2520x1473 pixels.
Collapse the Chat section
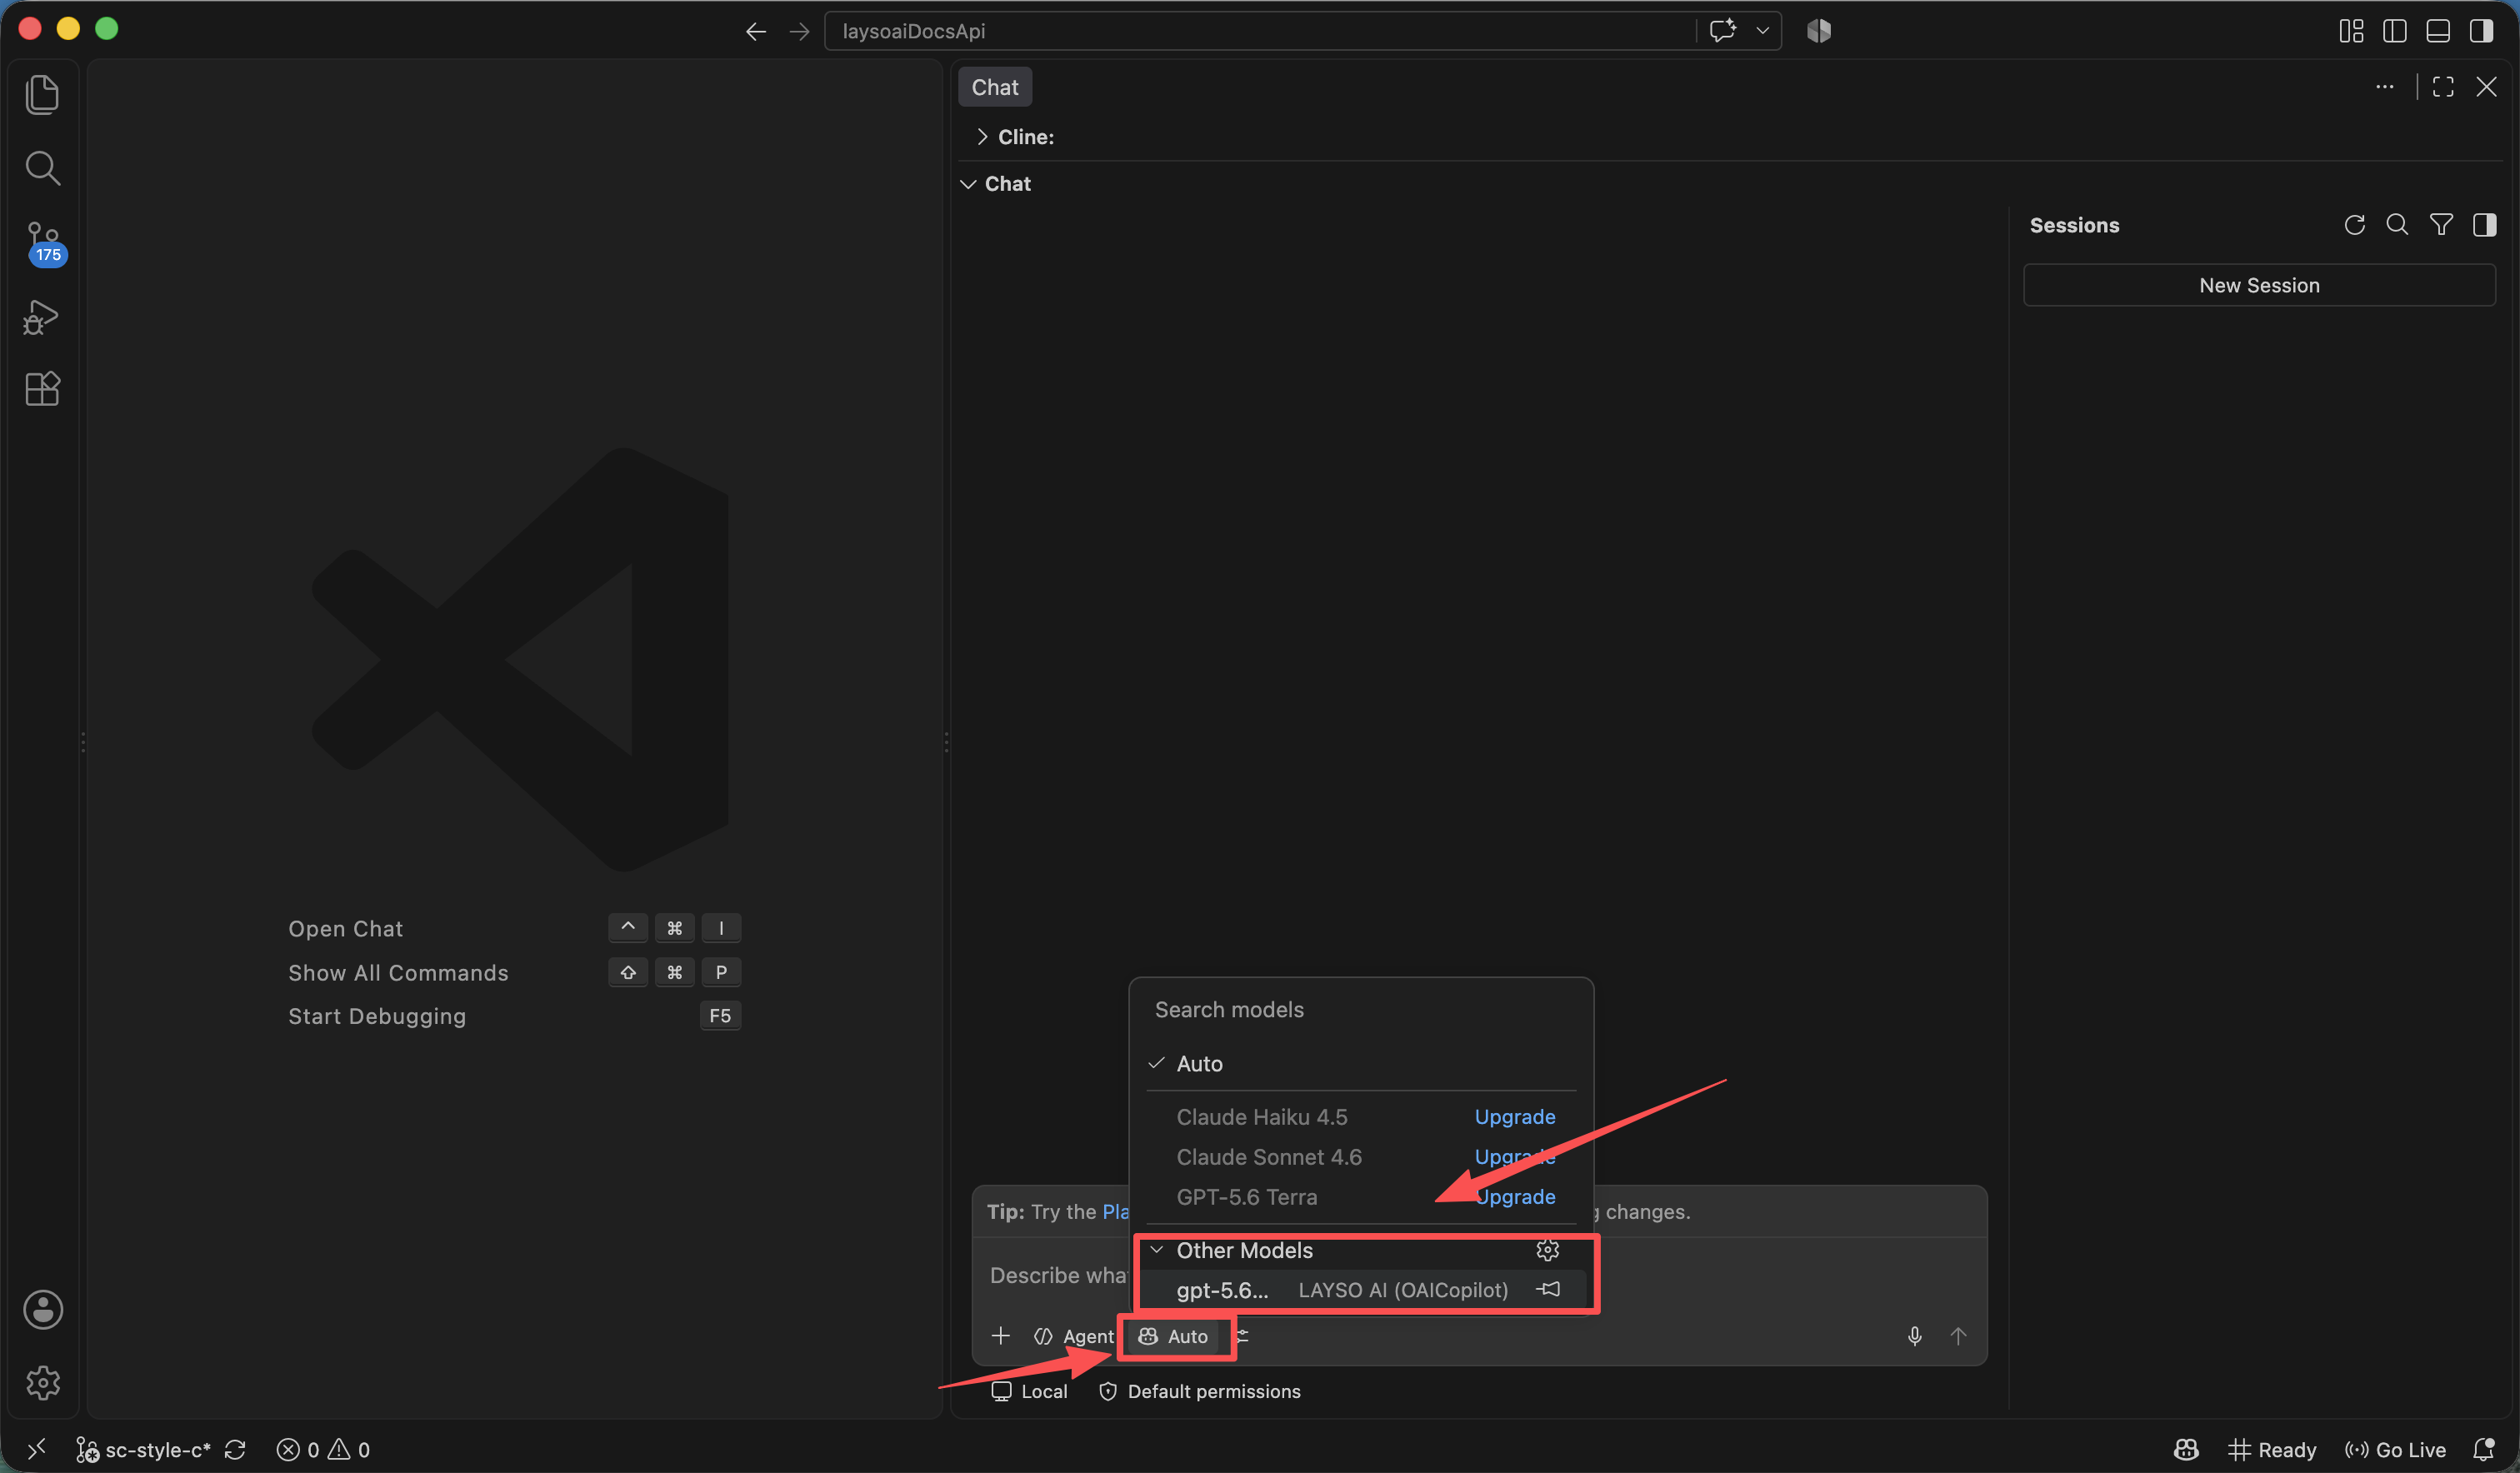[x=995, y=184]
